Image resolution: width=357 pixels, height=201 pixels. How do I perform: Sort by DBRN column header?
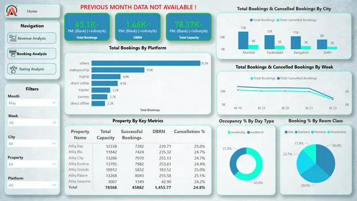[159, 132]
